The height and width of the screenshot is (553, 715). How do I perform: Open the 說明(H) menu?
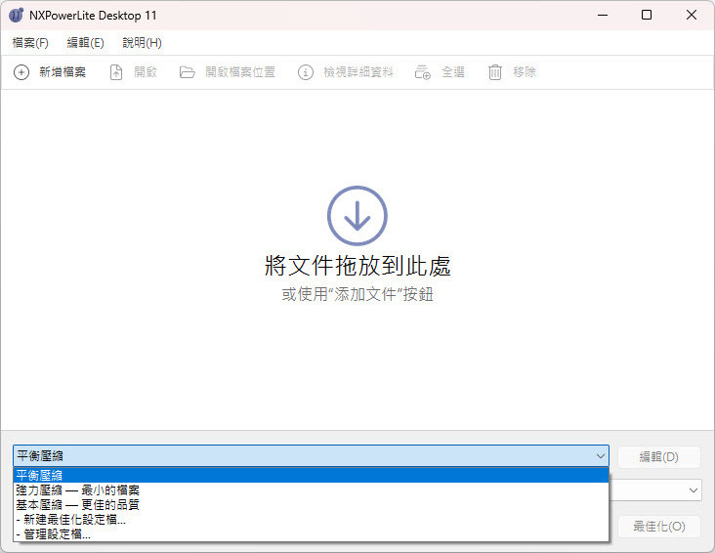tap(142, 43)
